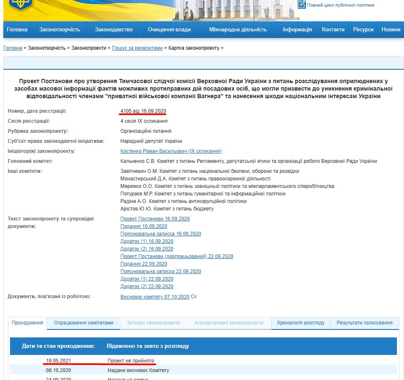Image resolution: width=404 pixels, height=380 pixels.
Task: Click 'Проект не прийнято' status entry
Action: click(x=131, y=361)
